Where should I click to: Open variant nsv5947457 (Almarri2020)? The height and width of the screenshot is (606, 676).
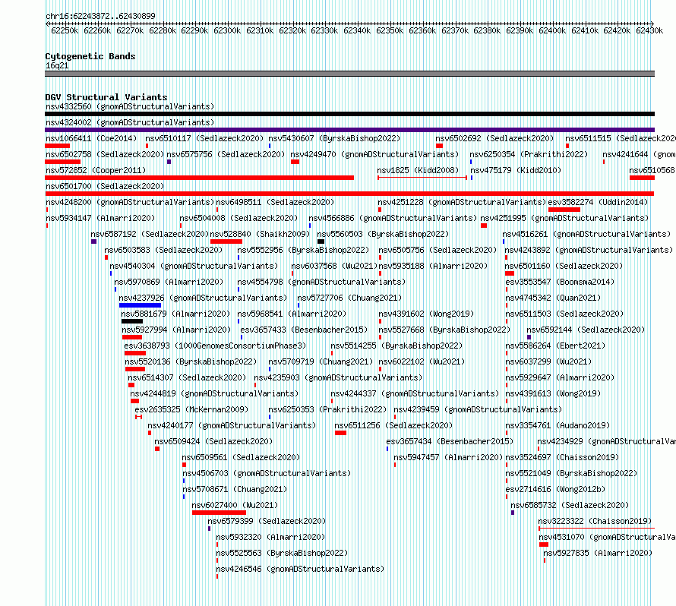[x=448, y=457]
